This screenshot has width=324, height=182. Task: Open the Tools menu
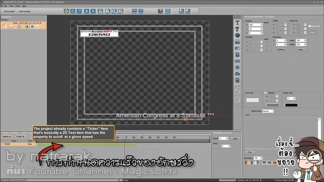pos(11,6)
